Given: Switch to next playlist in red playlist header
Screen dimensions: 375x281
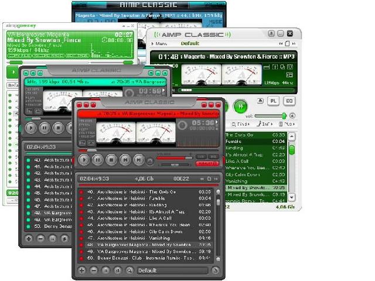Looking at the screenshot, I should 216,179.
